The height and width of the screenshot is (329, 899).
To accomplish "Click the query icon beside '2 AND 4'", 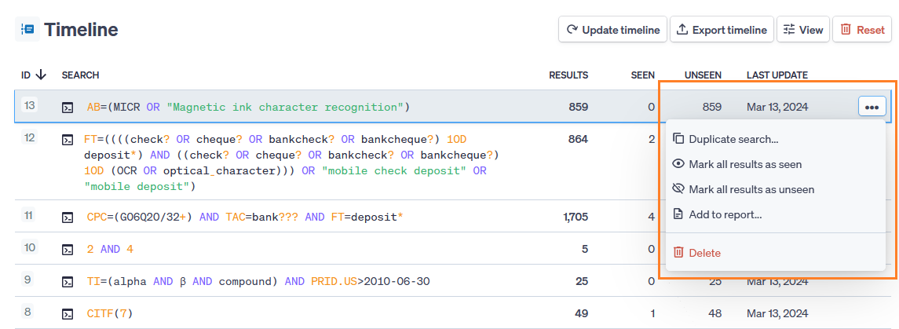I will click(x=68, y=250).
